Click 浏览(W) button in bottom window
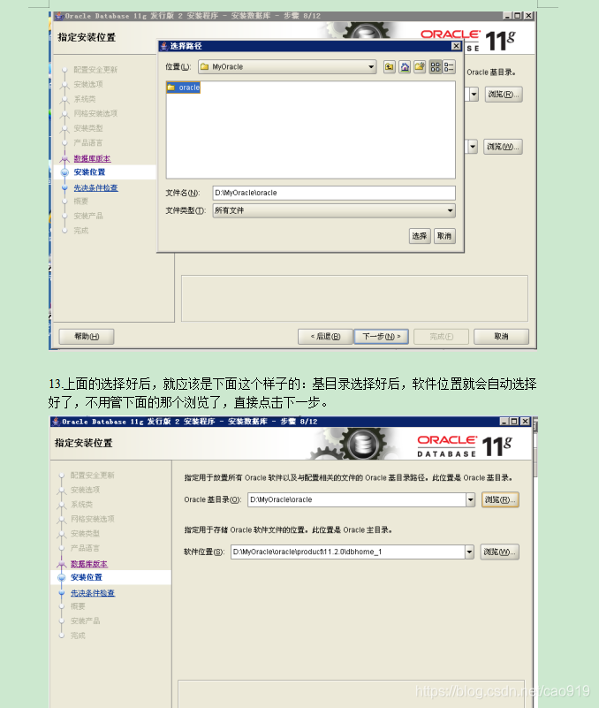This screenshot has width=599, height=708. pyautogui.click(x=500, y=552)
